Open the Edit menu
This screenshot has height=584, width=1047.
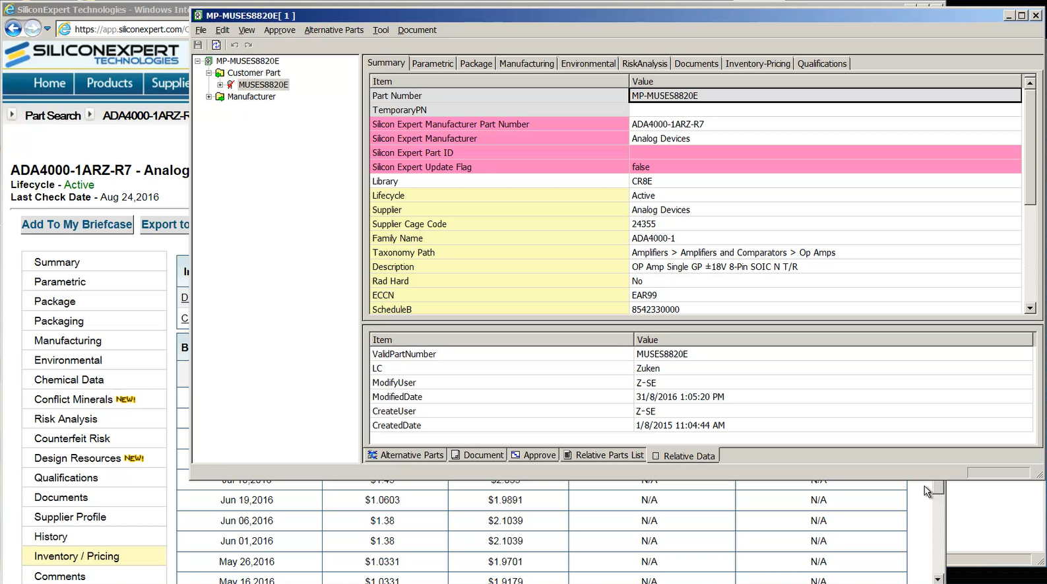point(222,30)
